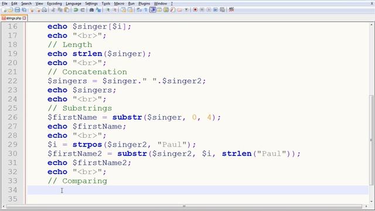This screenshot has width=375, height=211.
Task: Open the user defined language dialog icon
Action: [x=159, y=10]
